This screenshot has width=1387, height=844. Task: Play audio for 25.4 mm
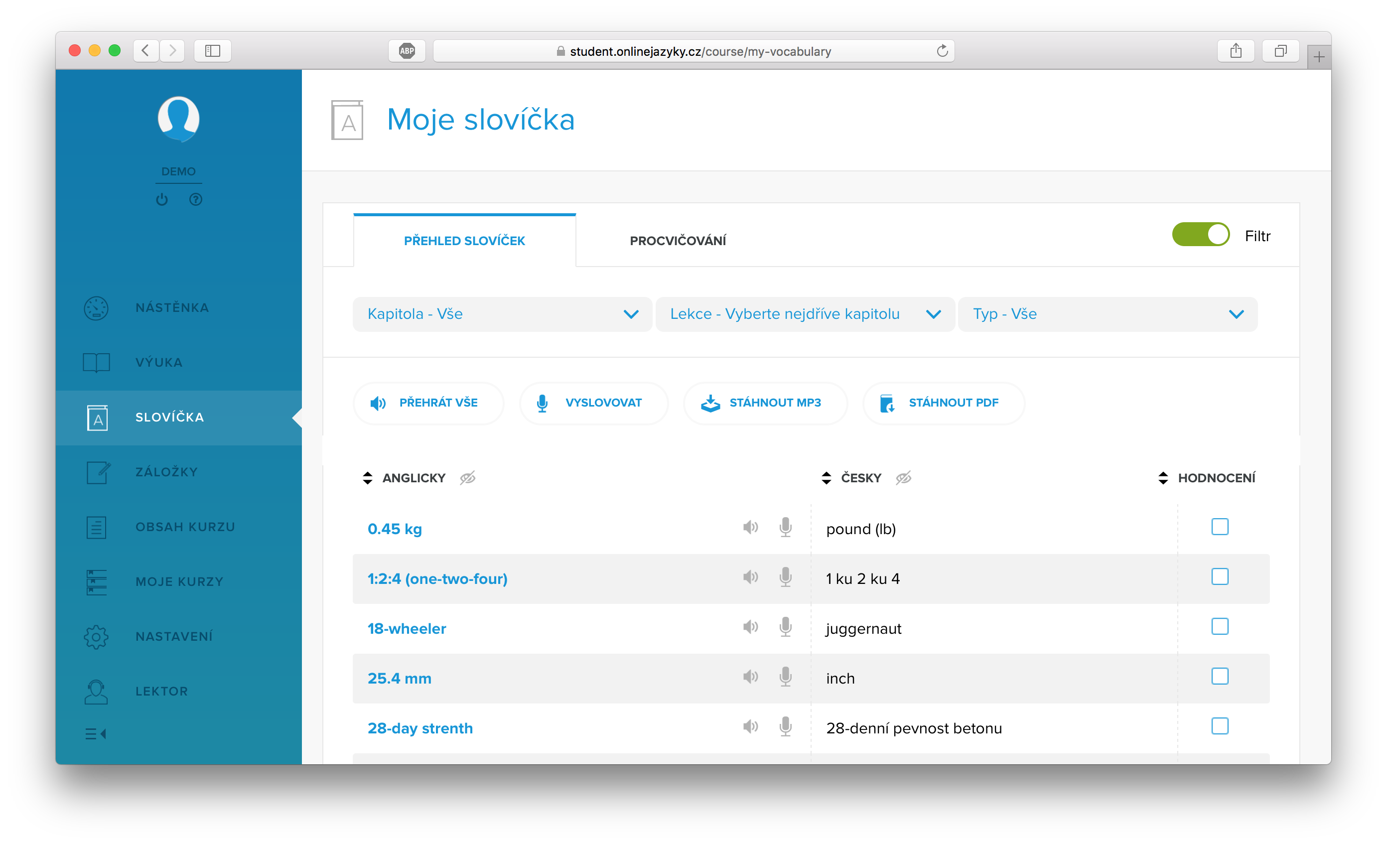pyautogui.click(x=750, y=677)
